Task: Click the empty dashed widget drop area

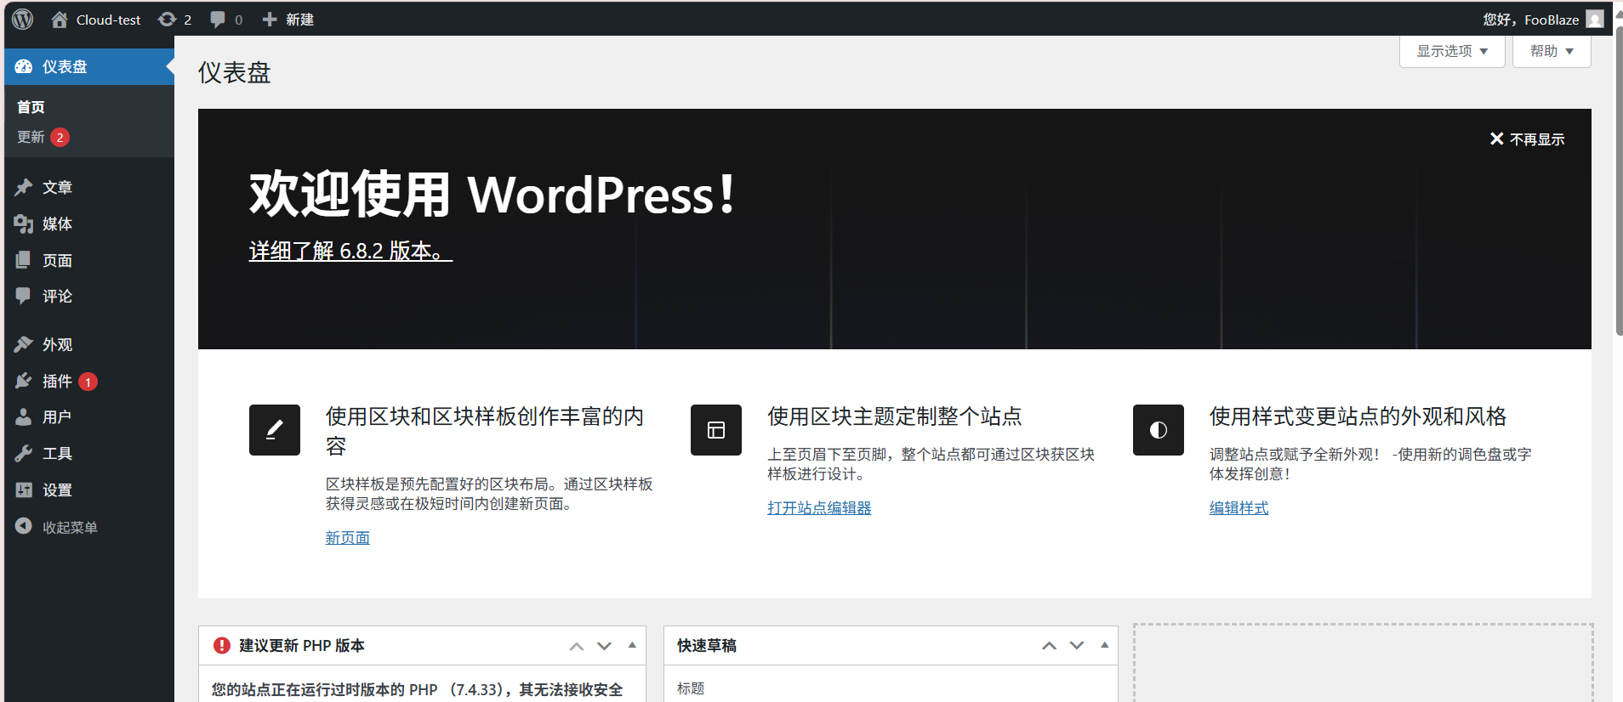Action: 1363,663
